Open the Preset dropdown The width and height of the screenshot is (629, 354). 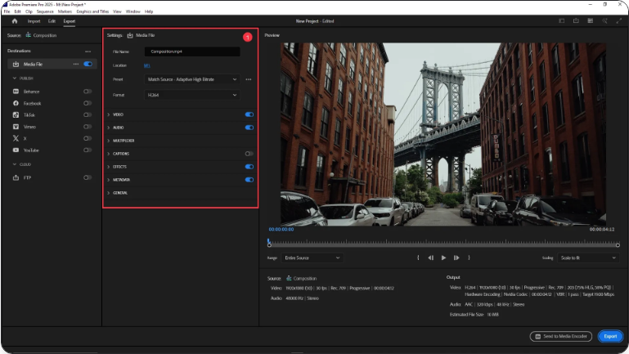pyautogui.click(x=192, y=79)
